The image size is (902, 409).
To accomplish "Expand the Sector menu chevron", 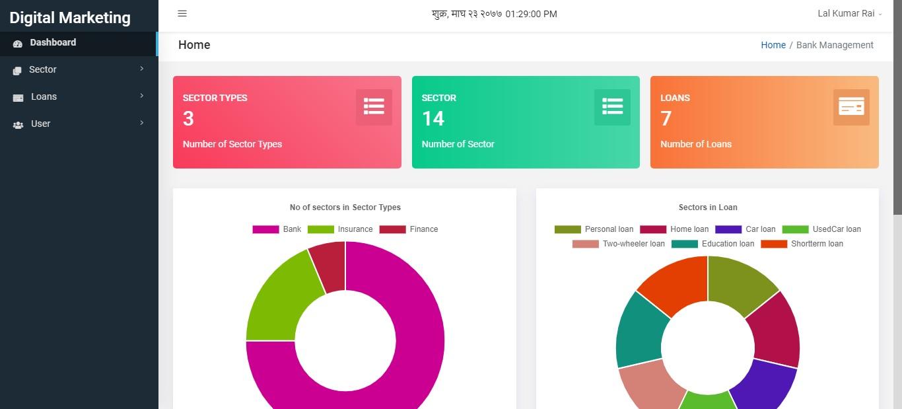I will pyautogui.click(x=141, y=69).
